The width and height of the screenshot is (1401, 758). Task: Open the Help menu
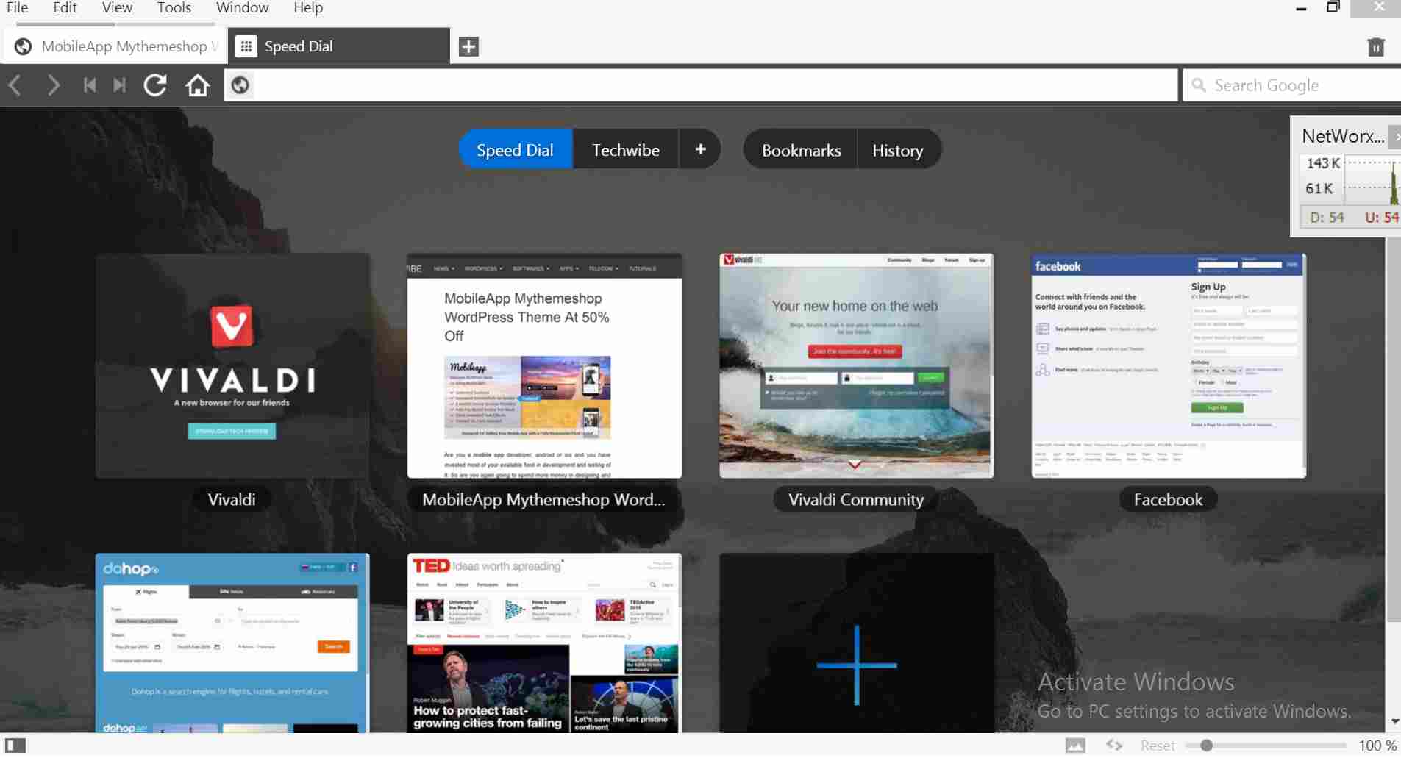click(x=308, y=8)
